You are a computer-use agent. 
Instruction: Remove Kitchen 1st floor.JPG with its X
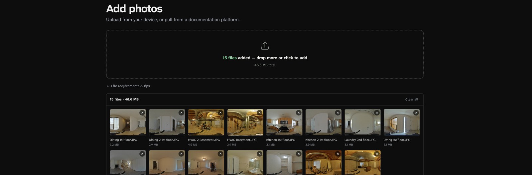pos(299,113)
